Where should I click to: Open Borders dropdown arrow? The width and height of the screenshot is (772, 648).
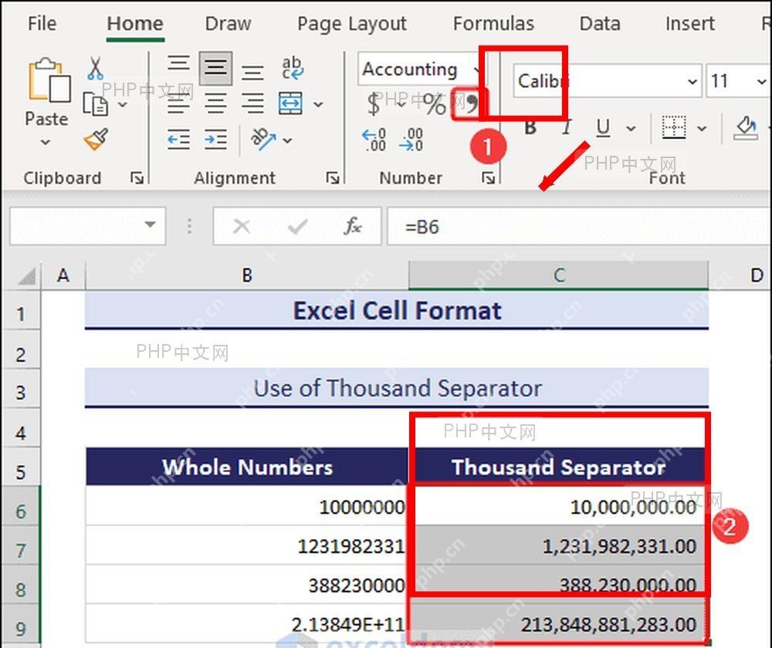(702, 129)
